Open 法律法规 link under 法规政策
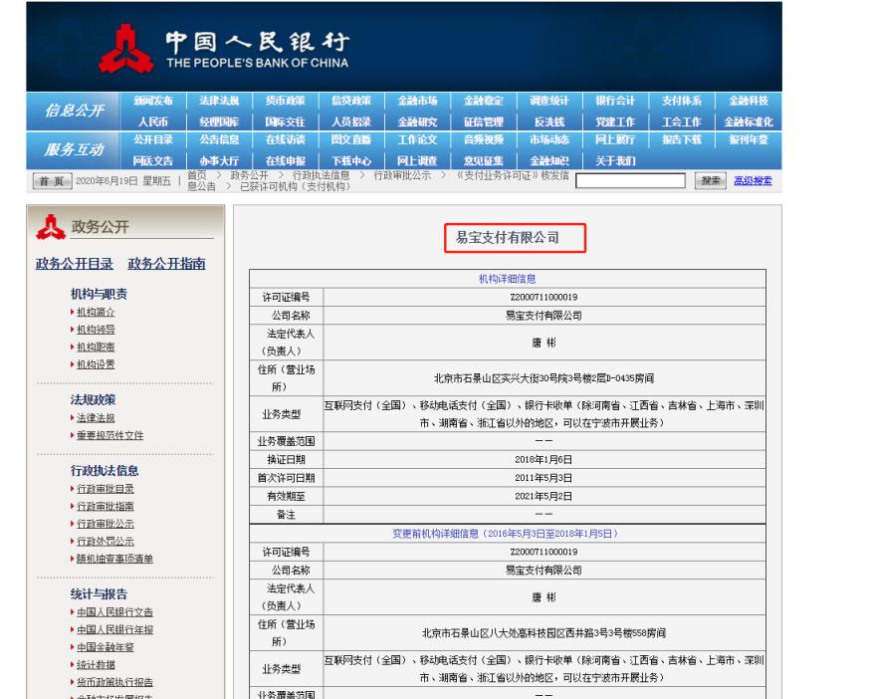This screenshot has height=699, width=869. pos(96,418)
